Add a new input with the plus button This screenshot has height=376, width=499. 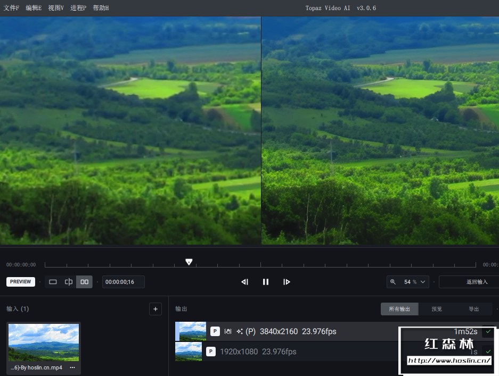tap(155, 308)
